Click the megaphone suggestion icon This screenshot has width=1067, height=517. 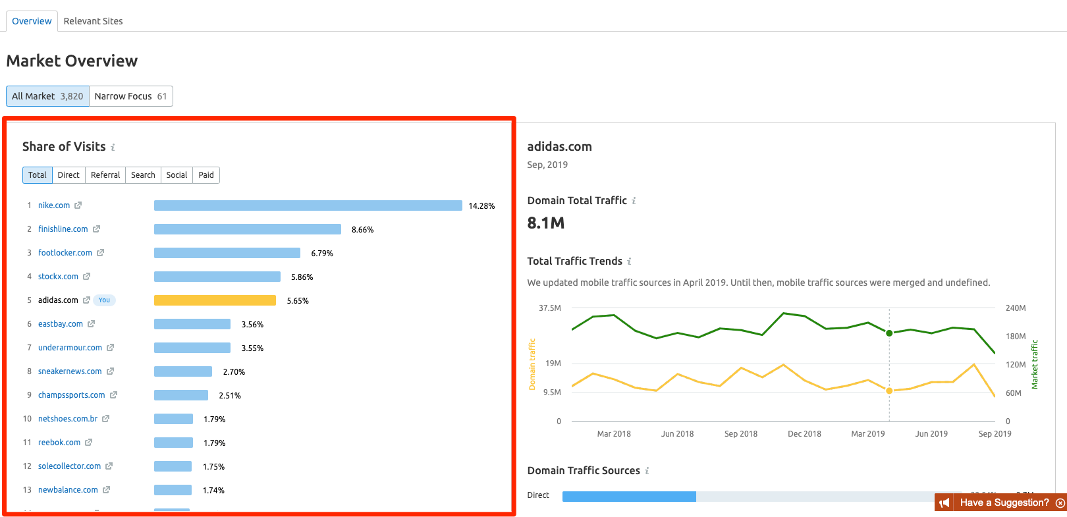[944, 503]
